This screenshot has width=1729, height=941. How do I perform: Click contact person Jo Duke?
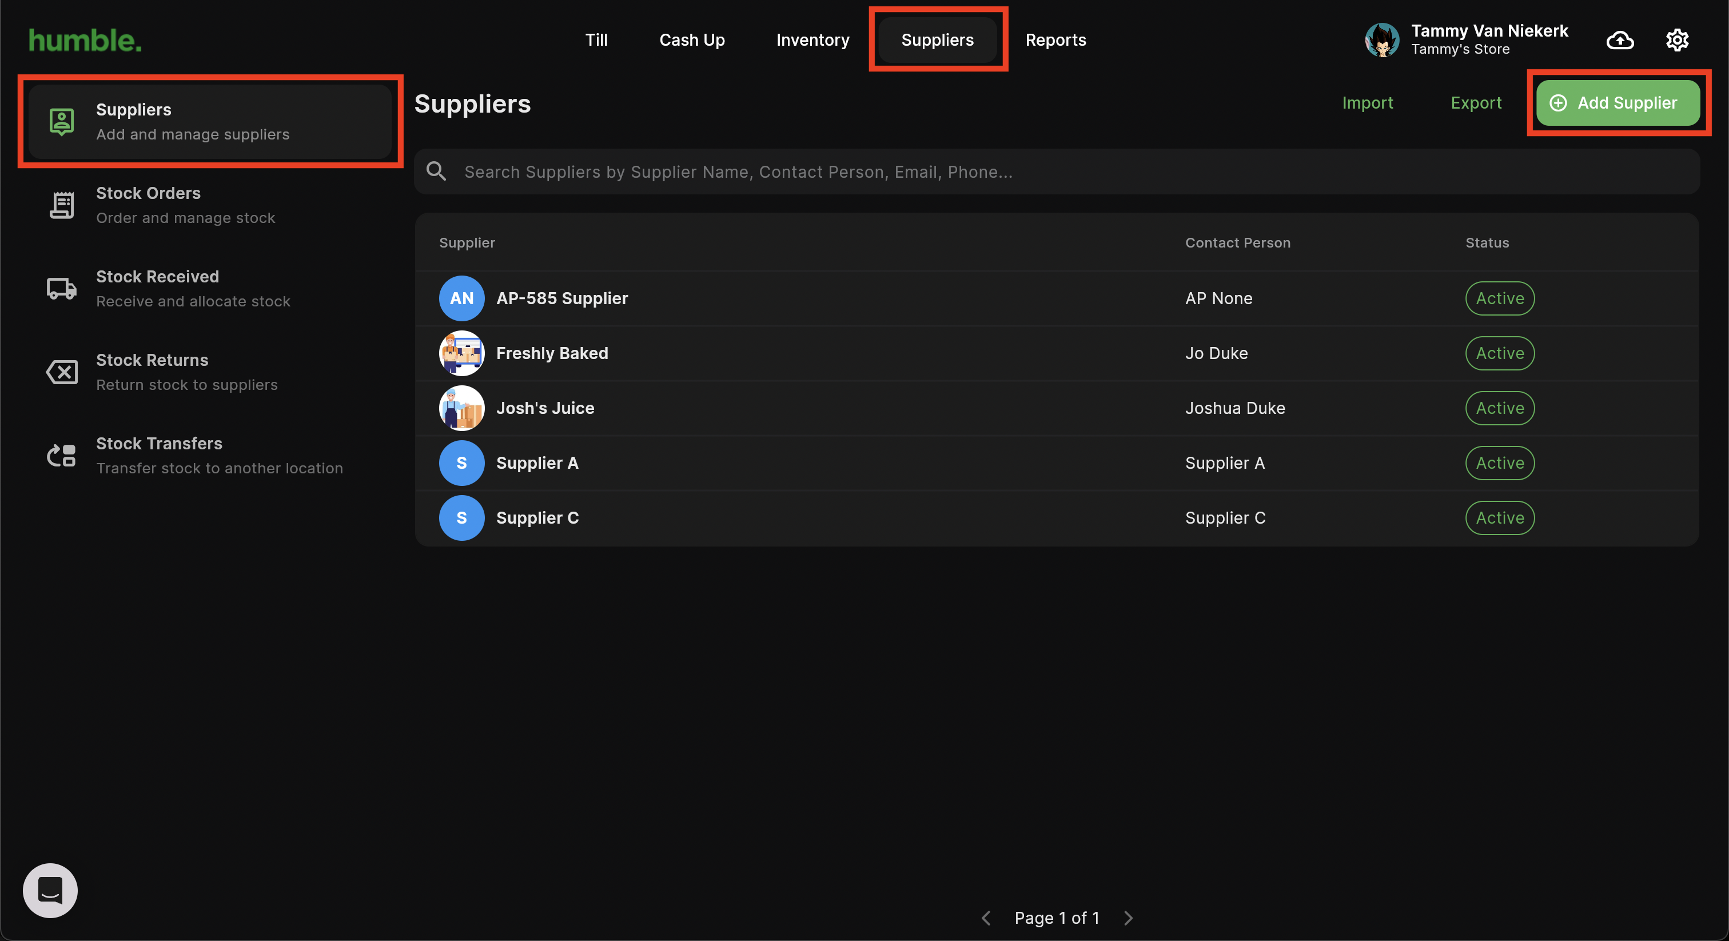click(x=1216, y=353)
